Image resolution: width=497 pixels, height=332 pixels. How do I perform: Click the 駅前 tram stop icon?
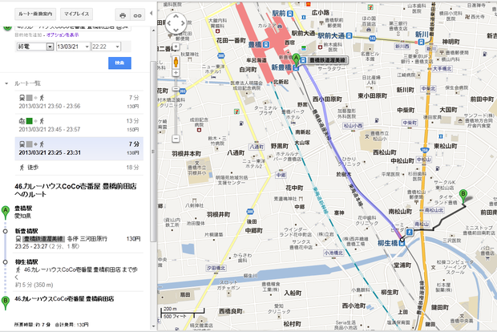coord(289,14)
